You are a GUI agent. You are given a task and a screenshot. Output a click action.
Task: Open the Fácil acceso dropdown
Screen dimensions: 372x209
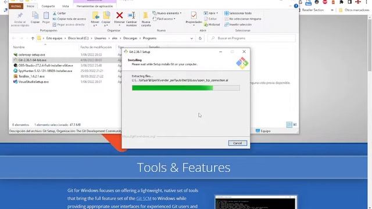[x=164, y=19]
